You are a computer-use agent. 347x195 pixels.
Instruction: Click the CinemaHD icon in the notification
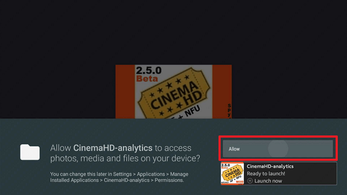click(232, 173)
